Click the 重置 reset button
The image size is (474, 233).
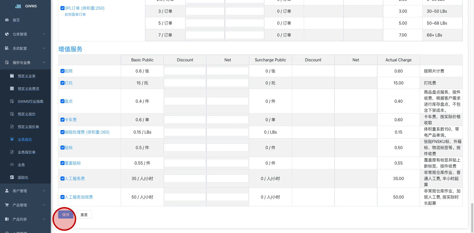(x=84, y=215)
